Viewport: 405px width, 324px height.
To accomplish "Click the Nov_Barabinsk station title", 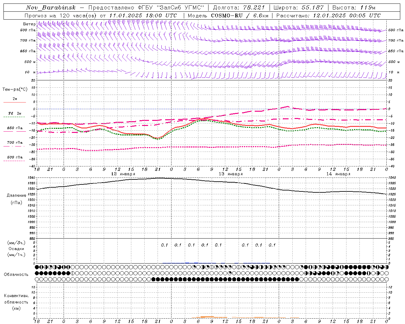I will 51,8.
